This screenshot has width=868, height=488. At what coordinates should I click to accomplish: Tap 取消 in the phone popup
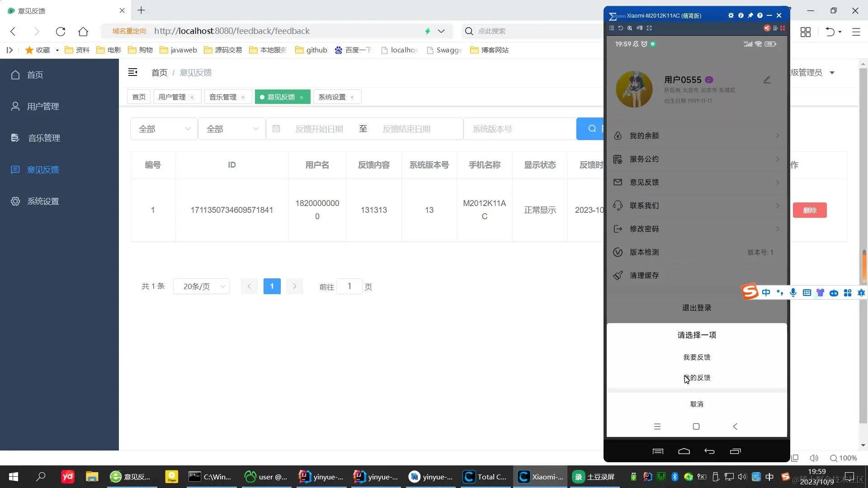click(697, 404)
